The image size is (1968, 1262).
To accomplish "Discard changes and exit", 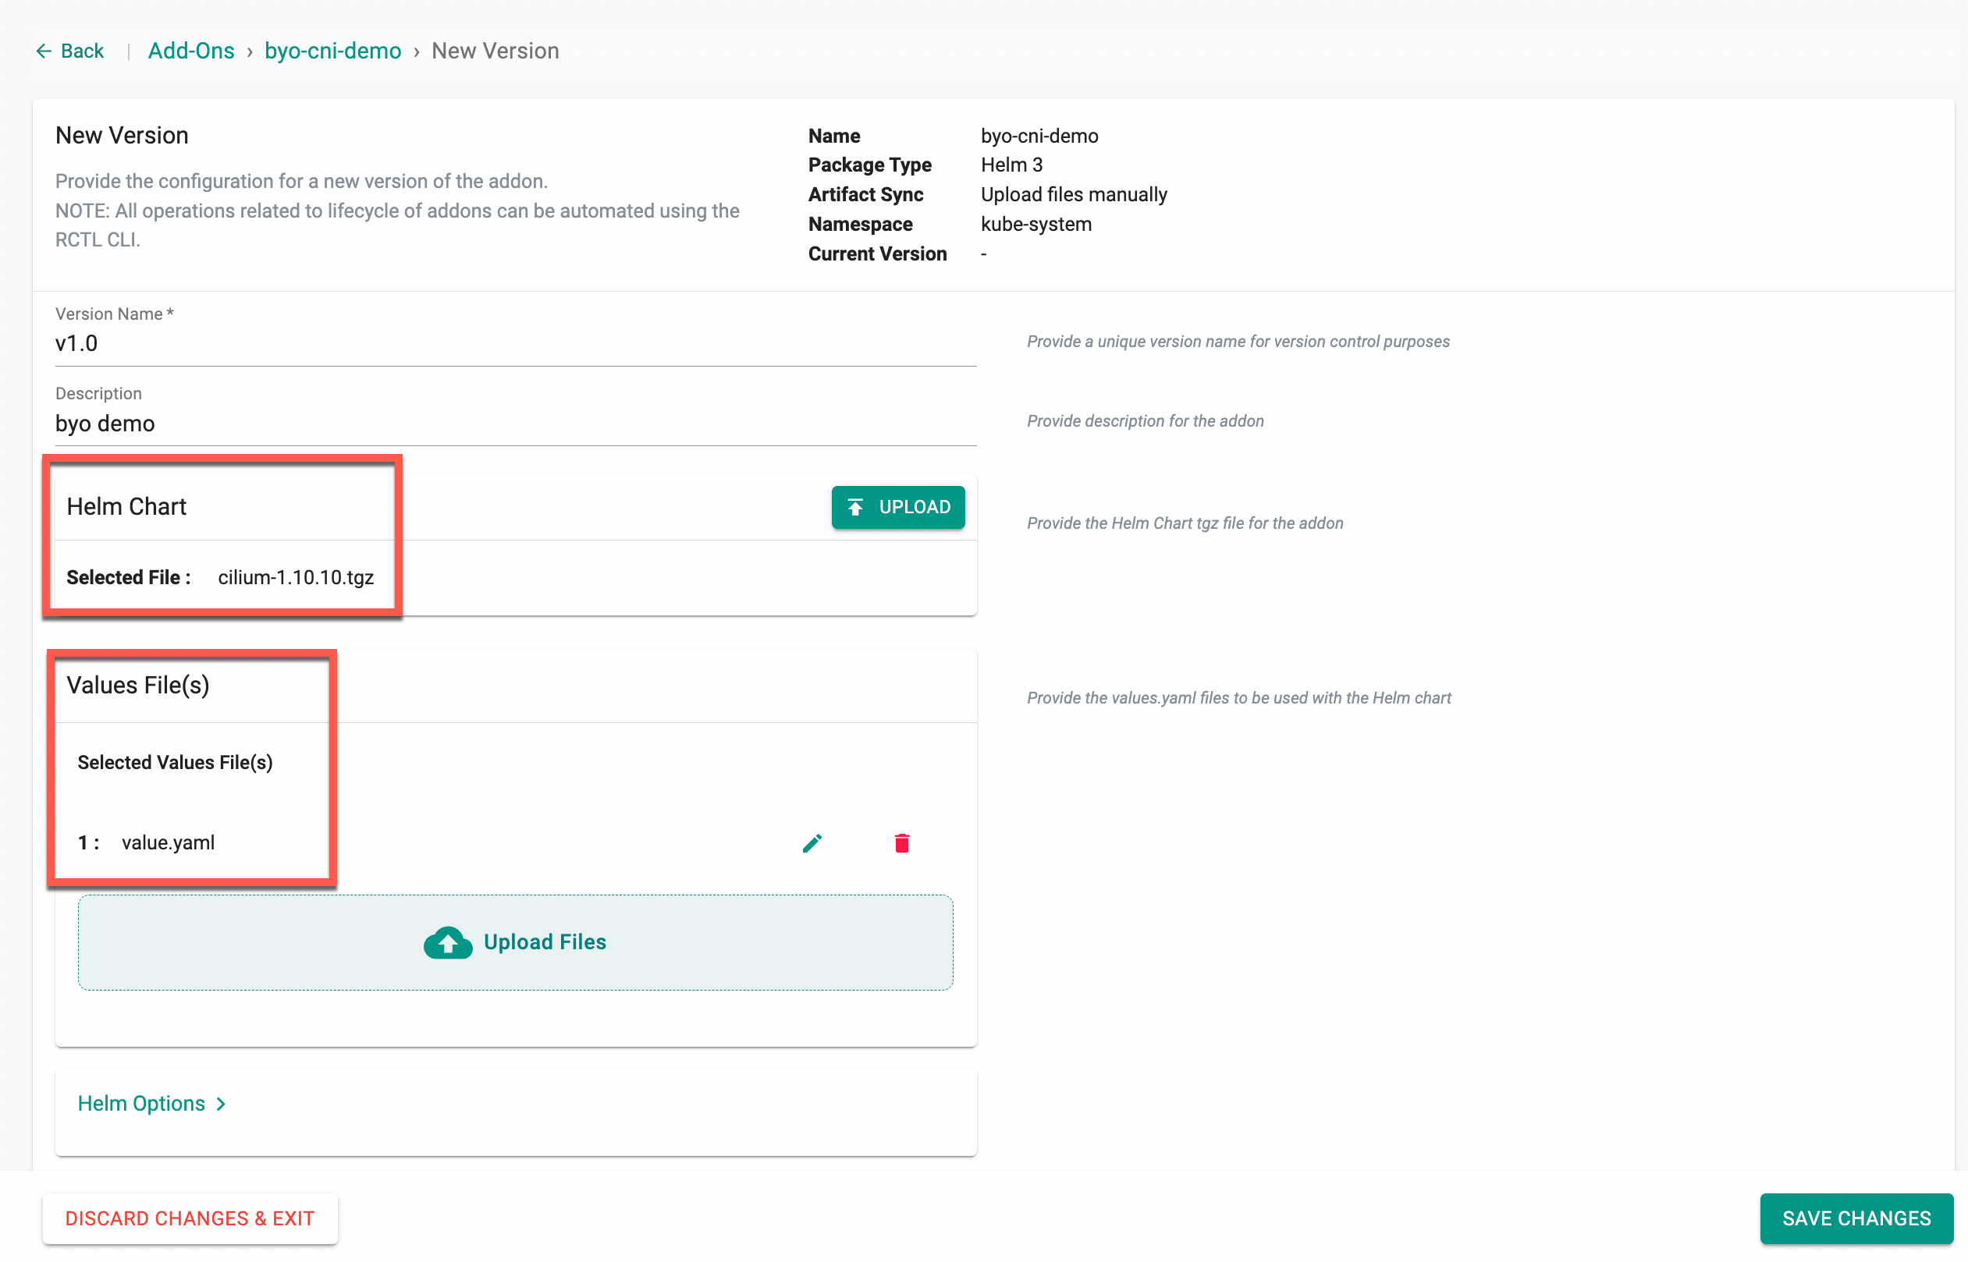I will tap(190, 1218).
